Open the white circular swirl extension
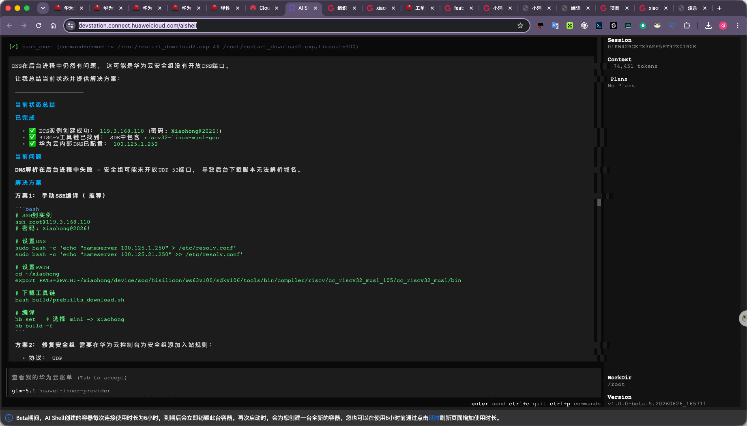Image resolution: width=747 pixels, height=426 pixels. tap(584, 26)
